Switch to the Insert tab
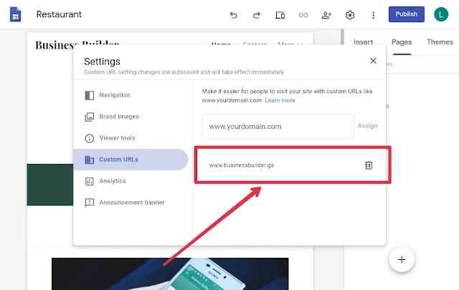 click(x=364, y=42)
